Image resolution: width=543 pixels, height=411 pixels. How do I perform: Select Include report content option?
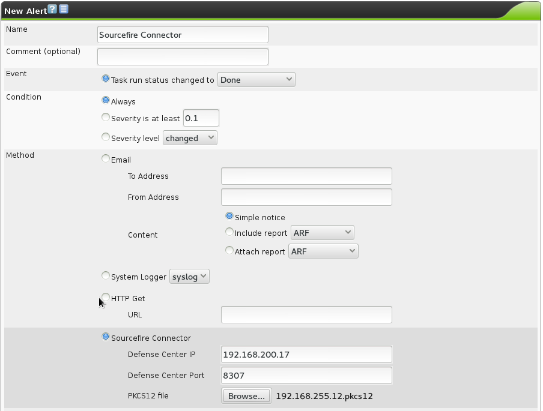[229, 232]
